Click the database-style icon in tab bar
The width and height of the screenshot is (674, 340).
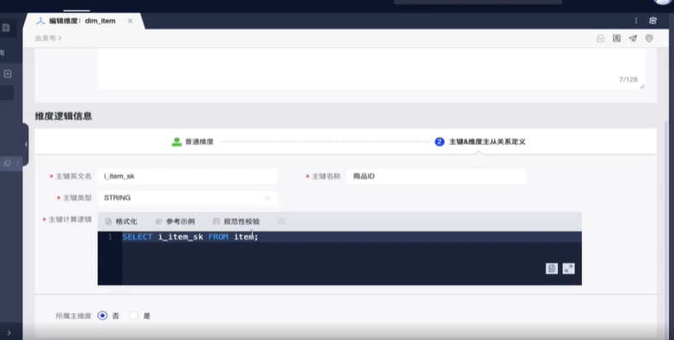pyautogui.click(x=653, y=21)
